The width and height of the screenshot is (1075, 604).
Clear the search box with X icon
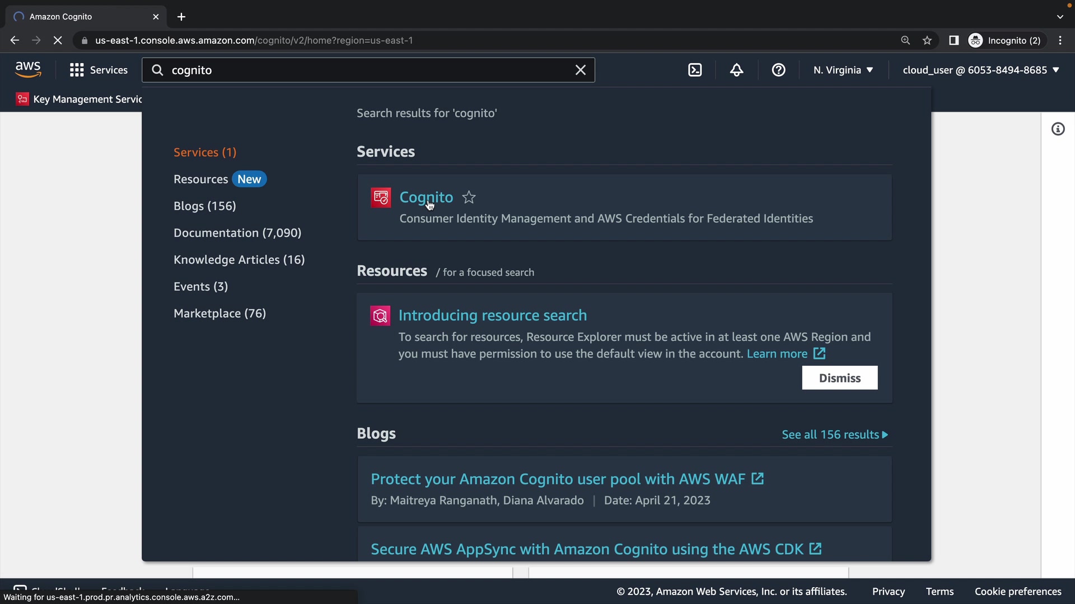point(581,70)
